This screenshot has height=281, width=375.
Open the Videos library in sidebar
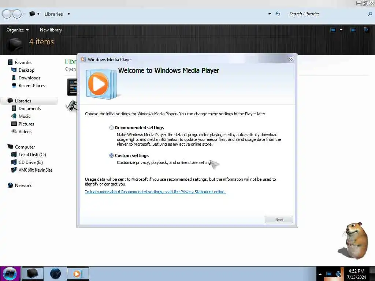pos(25,132)
